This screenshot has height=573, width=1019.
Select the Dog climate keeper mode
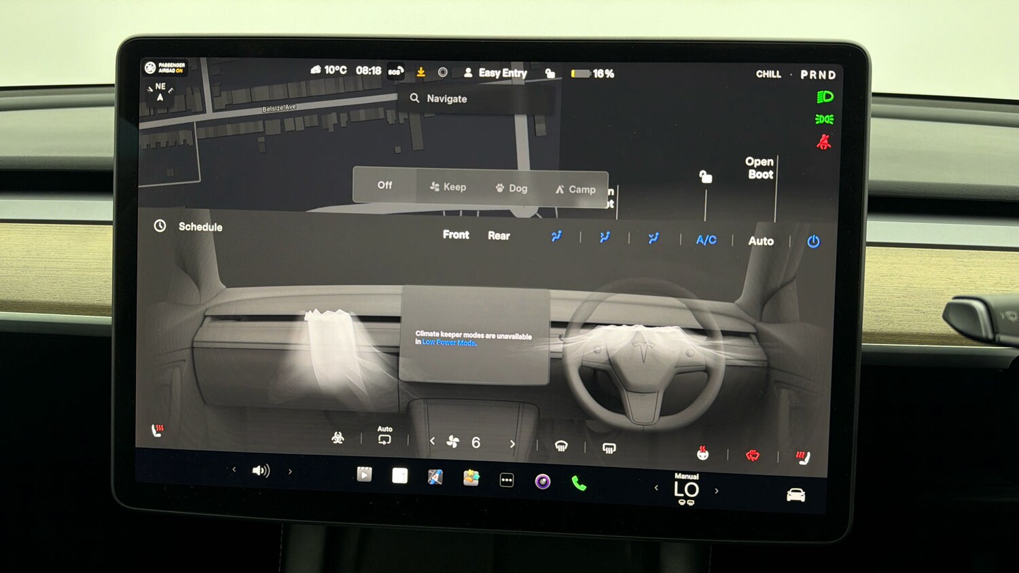tap(512, 187)
